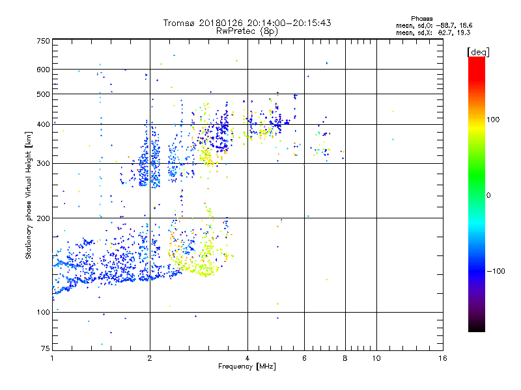Click the 'Stationary phase Virtual Height [km]' axis title
Viewport: 521px width, 390px height.
click(29, 195)
